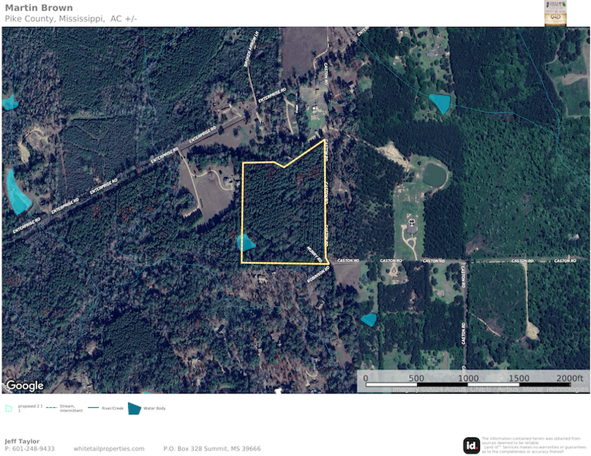Click the '1500' scale bar label
The image size is (591, 456).
[519, 378]
